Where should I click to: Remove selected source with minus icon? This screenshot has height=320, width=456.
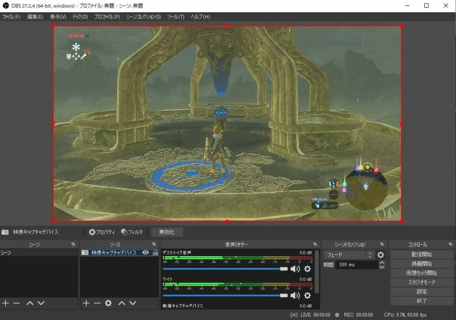coord(97,303)
